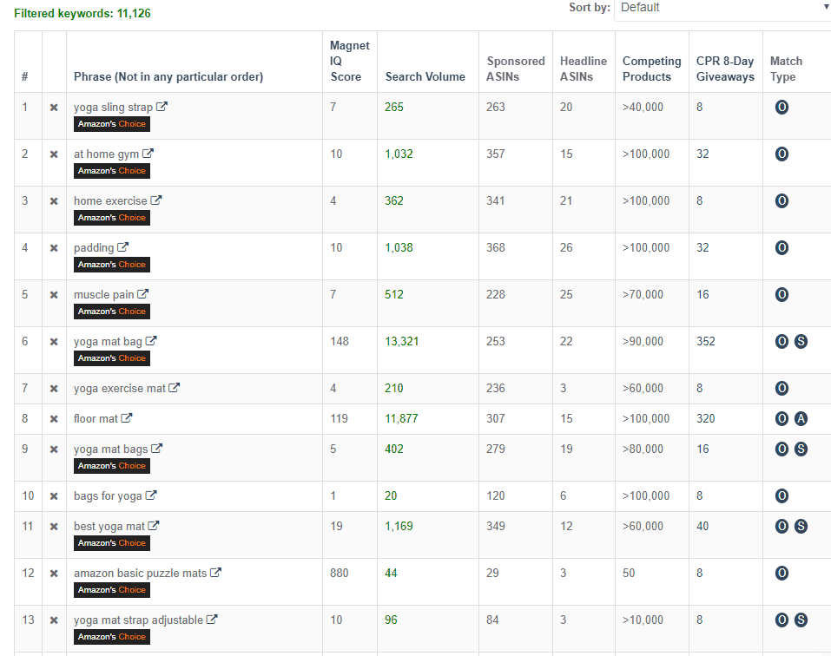Select Magnet IQ score 880

tap(340, 574)
